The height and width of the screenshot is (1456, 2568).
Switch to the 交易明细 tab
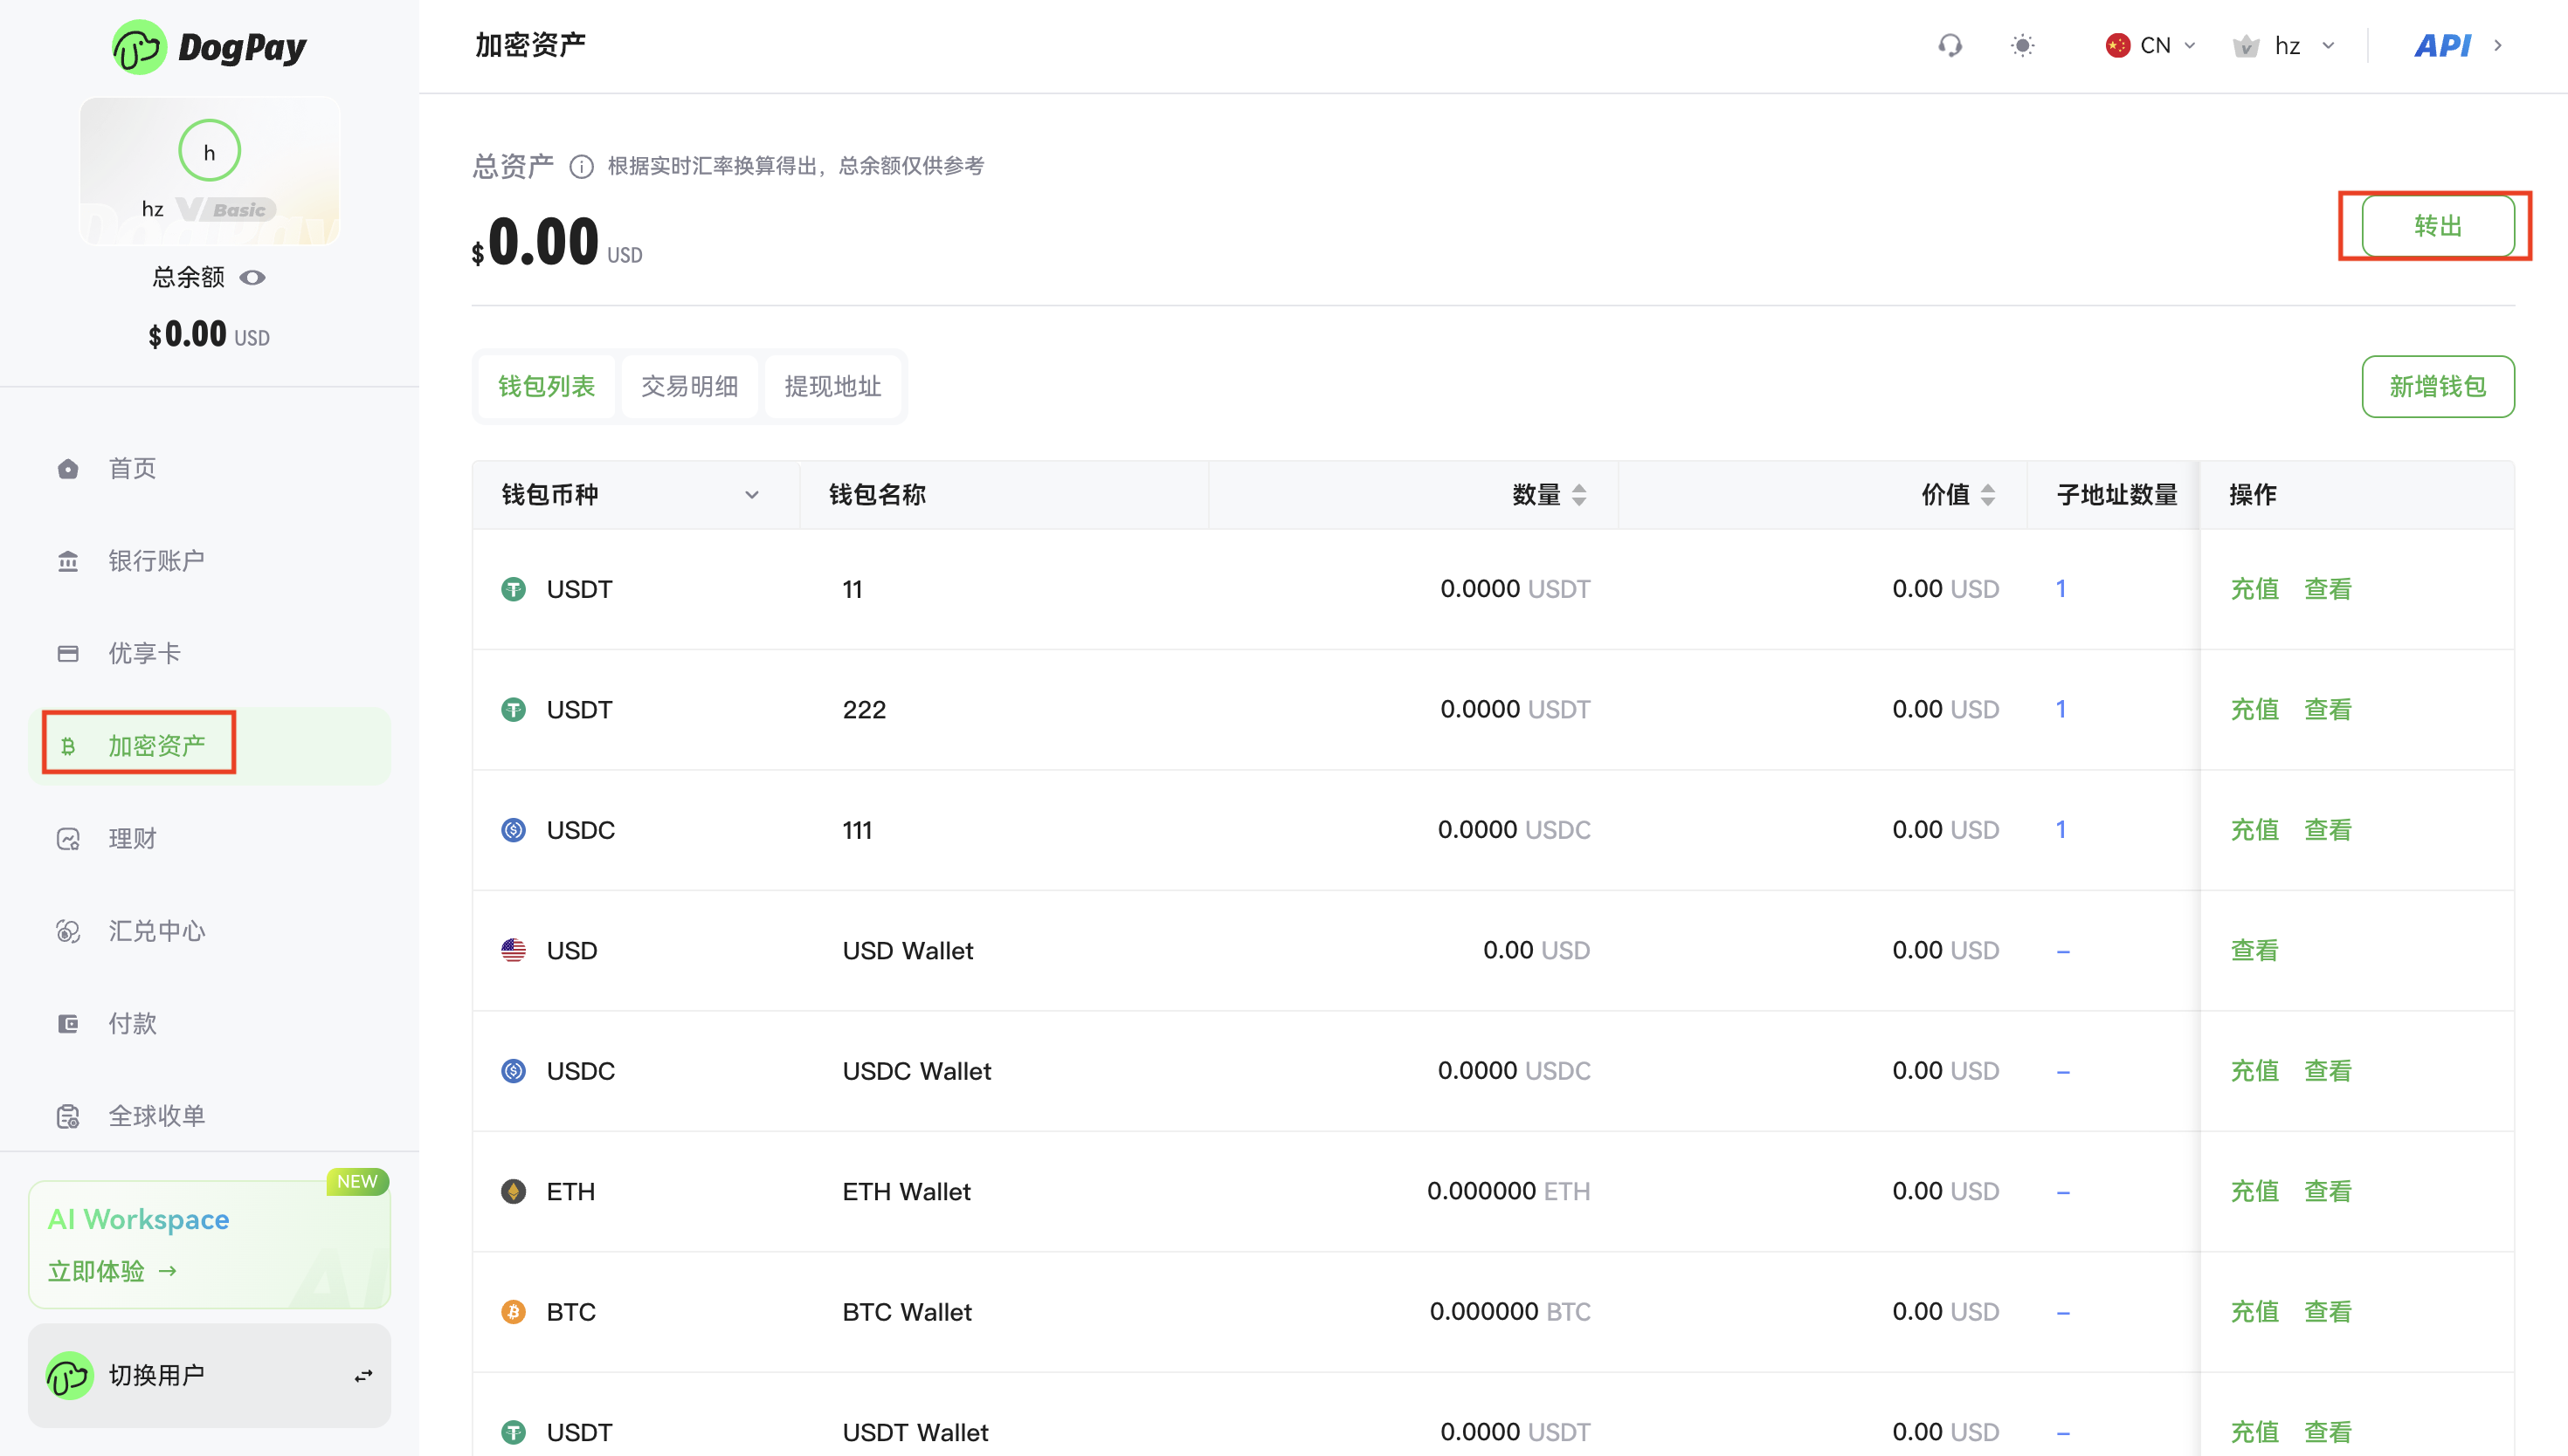click(x=689, y=387)
